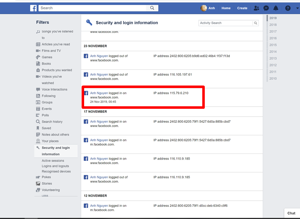Open the Search history filter
300x219 pixels.
click(52, 122)
